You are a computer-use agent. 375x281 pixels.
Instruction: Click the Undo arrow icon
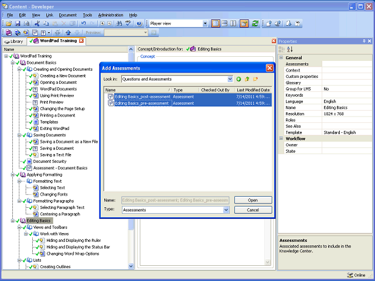click(83, 23)
